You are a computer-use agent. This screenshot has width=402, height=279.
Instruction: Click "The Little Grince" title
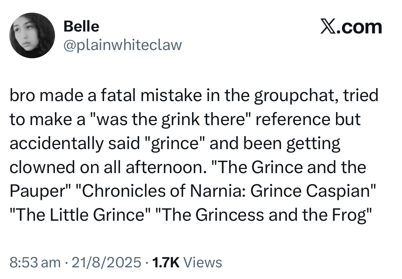(x=79, y=215)
